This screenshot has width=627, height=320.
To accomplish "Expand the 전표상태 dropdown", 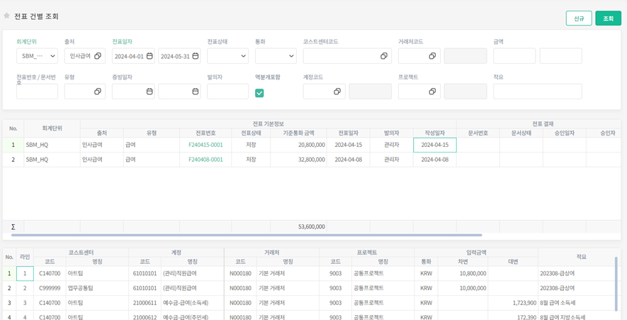I will coord(227,56).
